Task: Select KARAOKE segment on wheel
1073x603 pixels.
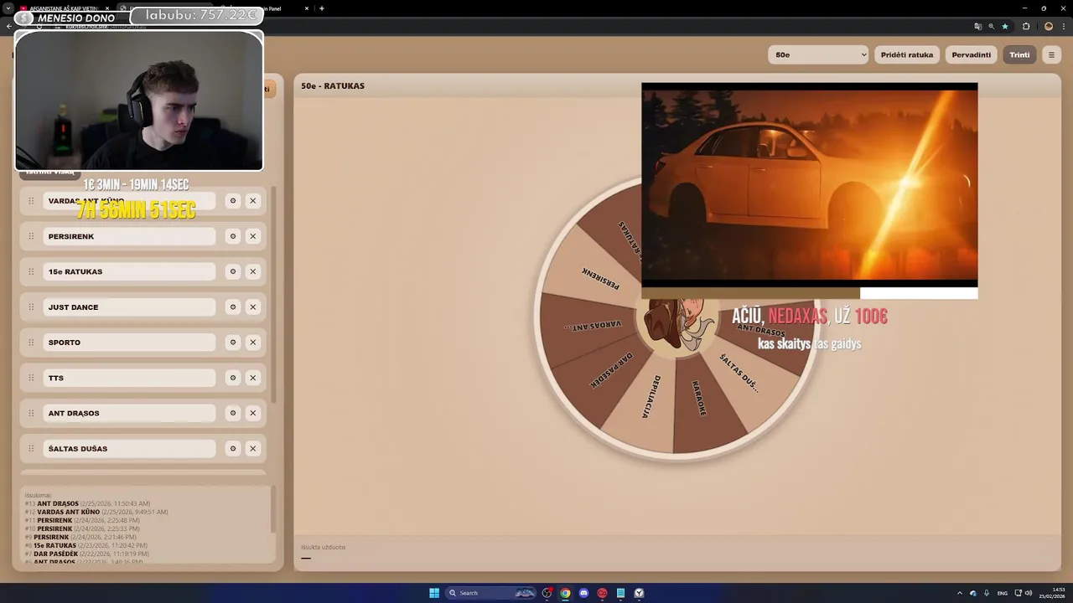Action: pos(702,400)
